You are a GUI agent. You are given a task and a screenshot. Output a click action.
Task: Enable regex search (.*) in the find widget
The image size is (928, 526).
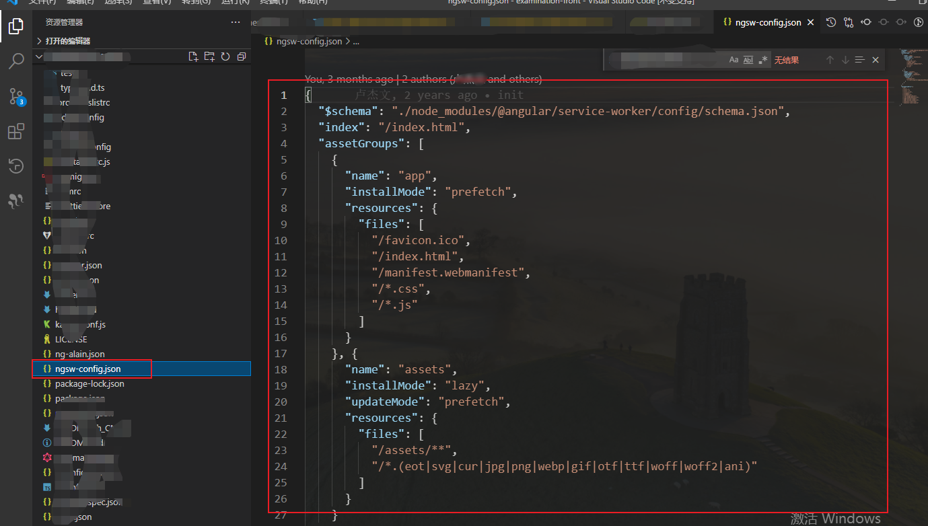[763, 59]
